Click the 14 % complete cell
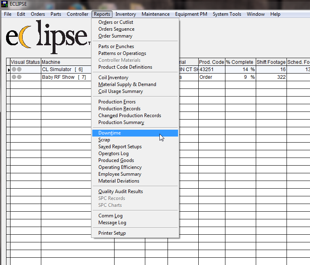The width and height of the screenshot is (310, 265). (x=241, y=69)
